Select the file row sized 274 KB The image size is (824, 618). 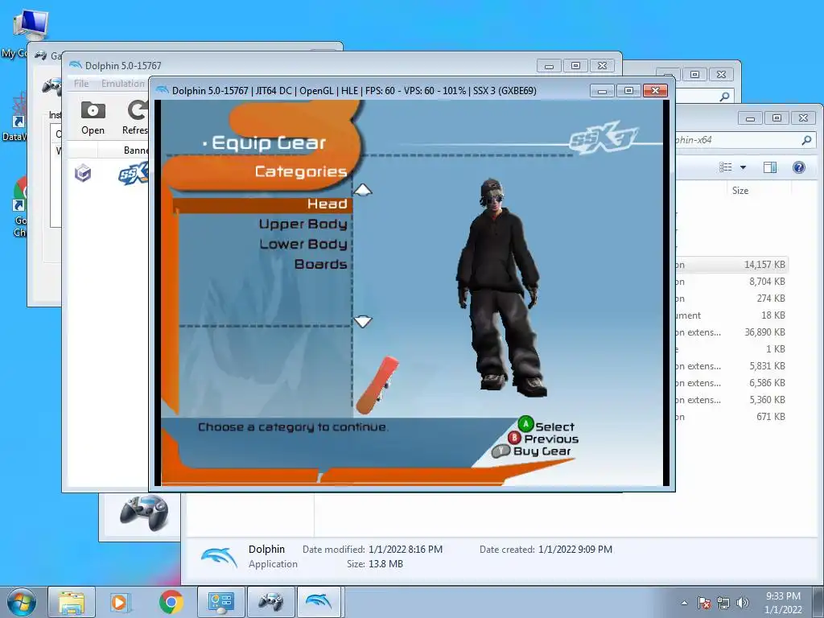tap(731, 299)
